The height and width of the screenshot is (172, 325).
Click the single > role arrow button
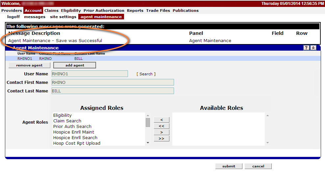click(162, 132)
